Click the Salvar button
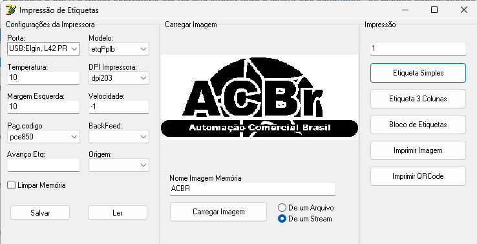This screenshot has height=244, width=477. 40,213
